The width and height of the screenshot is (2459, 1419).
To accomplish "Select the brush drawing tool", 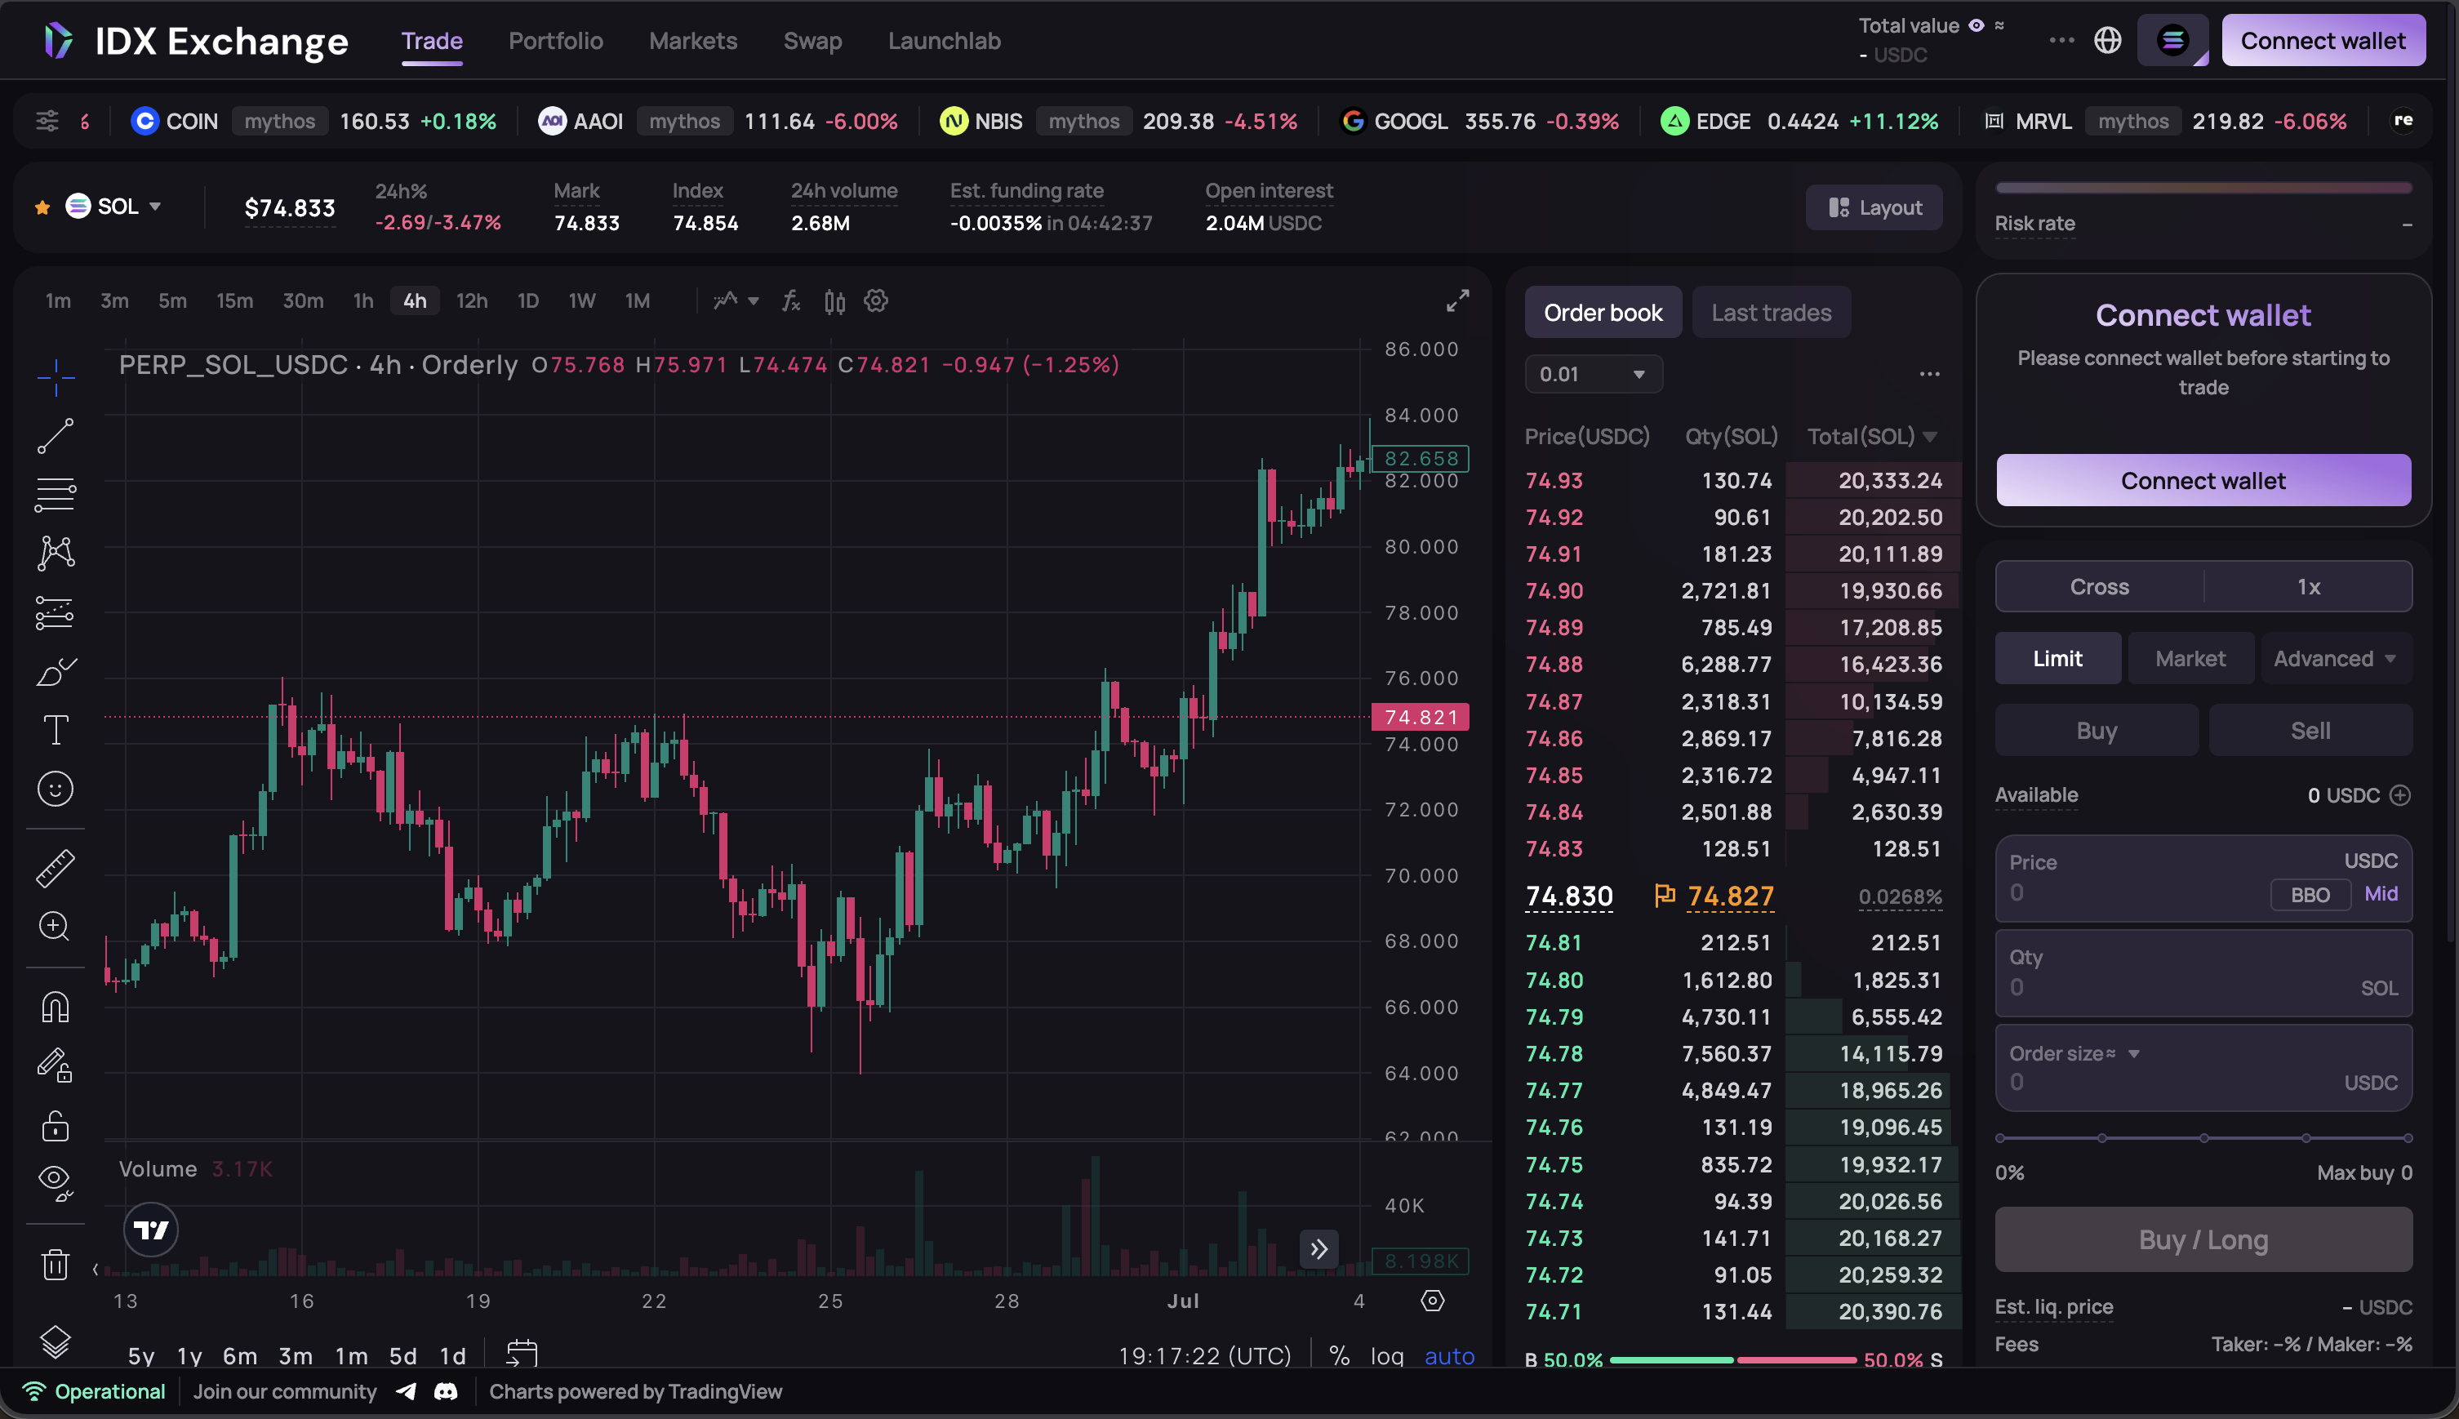I will tap(56, 671).
